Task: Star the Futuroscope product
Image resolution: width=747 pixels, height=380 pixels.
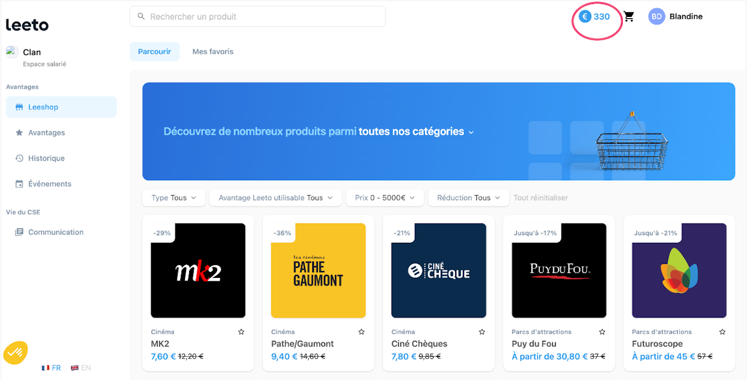Action: coord(722,332)
